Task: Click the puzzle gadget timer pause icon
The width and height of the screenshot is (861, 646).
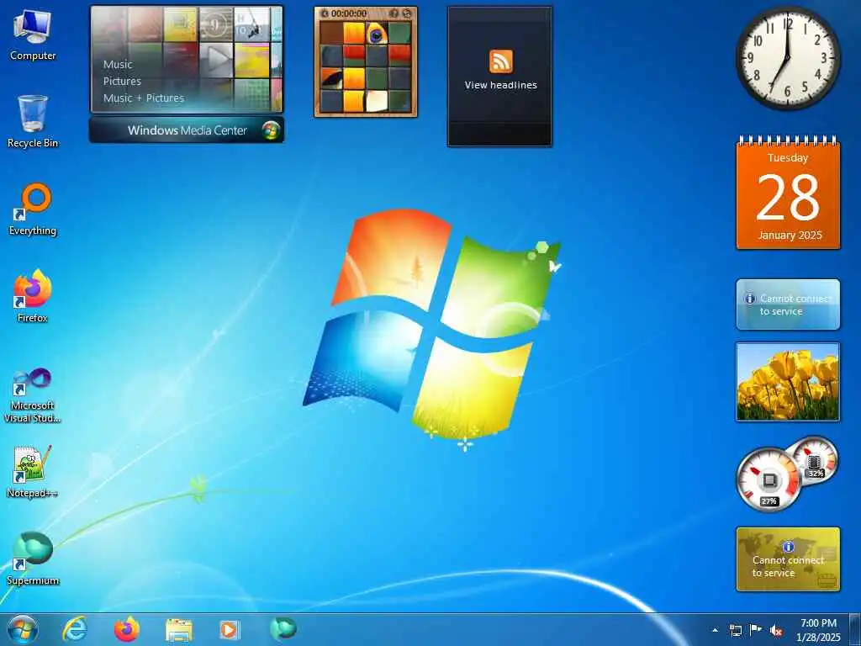Action: pyautogui.click(x=325, y=13)
